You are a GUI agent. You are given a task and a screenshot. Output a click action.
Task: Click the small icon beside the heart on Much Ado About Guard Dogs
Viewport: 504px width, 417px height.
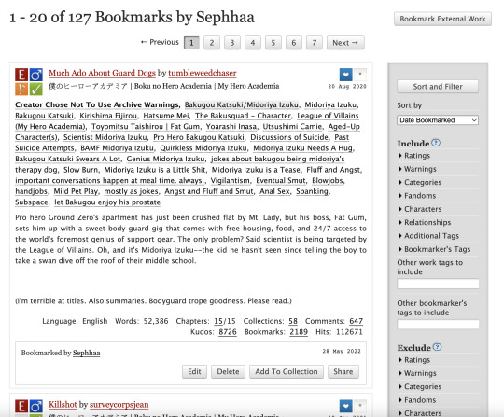(x=360, y=74)
